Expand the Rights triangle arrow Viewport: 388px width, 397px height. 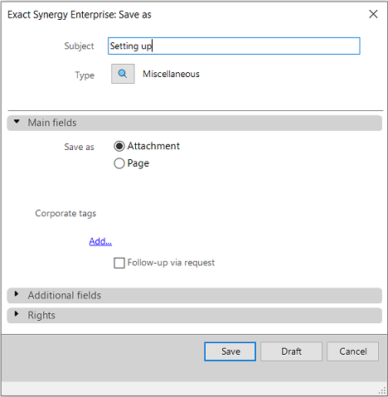click(x=17, y=314)
